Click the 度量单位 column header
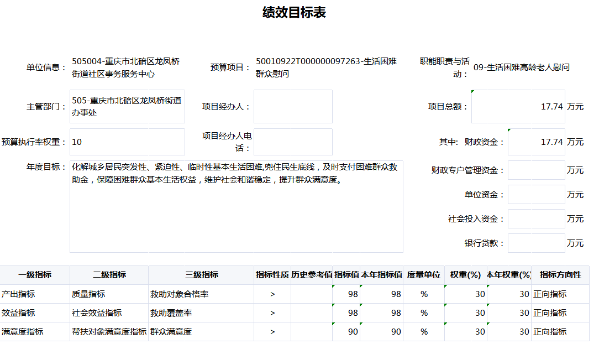The width and height of the screenshot is (599, 349). click(424, 275)
